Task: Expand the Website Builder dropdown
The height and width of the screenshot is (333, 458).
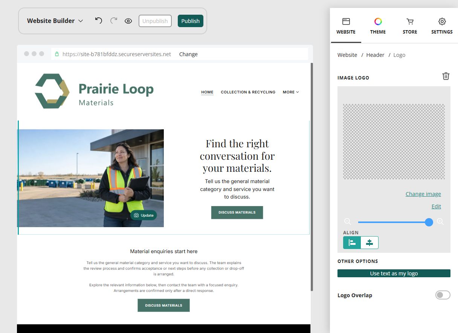Action: pyautogui.click(x=55, y=21)
